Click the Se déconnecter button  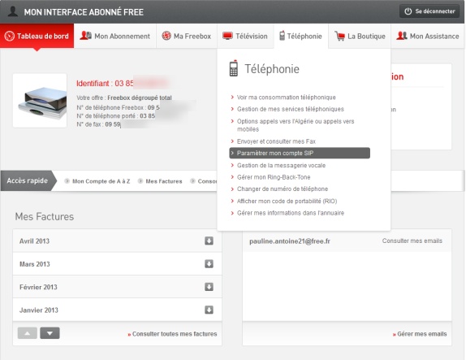tap(429, 11)
